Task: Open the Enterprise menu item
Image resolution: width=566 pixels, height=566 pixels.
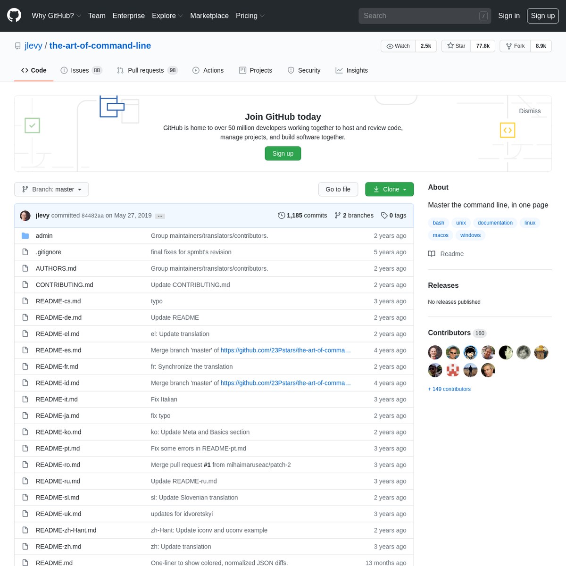Action: [129, 16]
